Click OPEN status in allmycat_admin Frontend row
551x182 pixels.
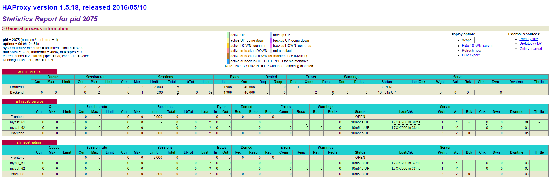360,158
